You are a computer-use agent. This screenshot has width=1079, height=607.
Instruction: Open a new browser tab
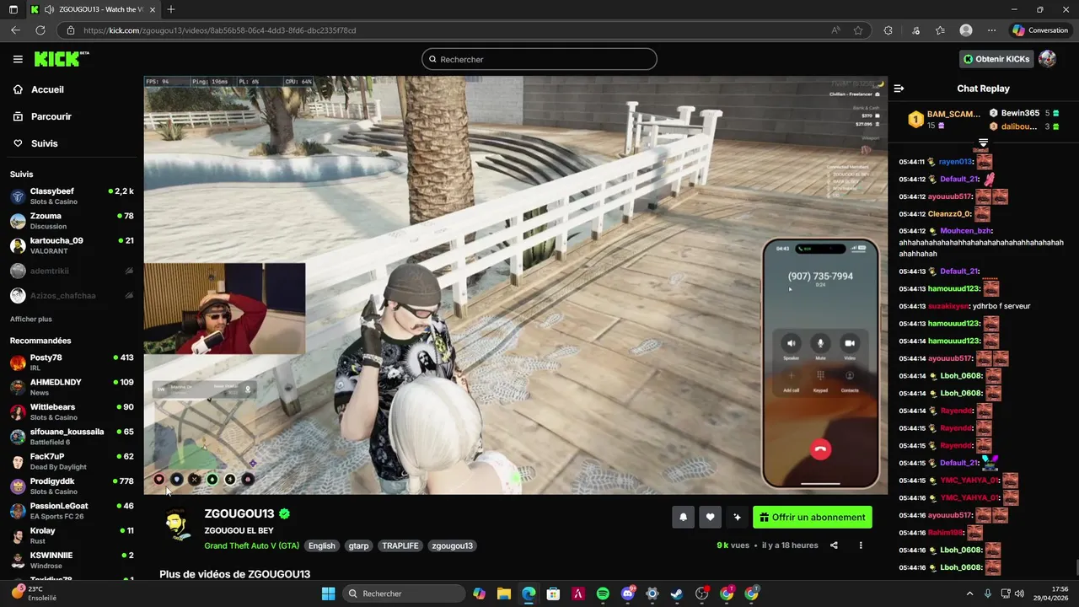tap(171, 9)
